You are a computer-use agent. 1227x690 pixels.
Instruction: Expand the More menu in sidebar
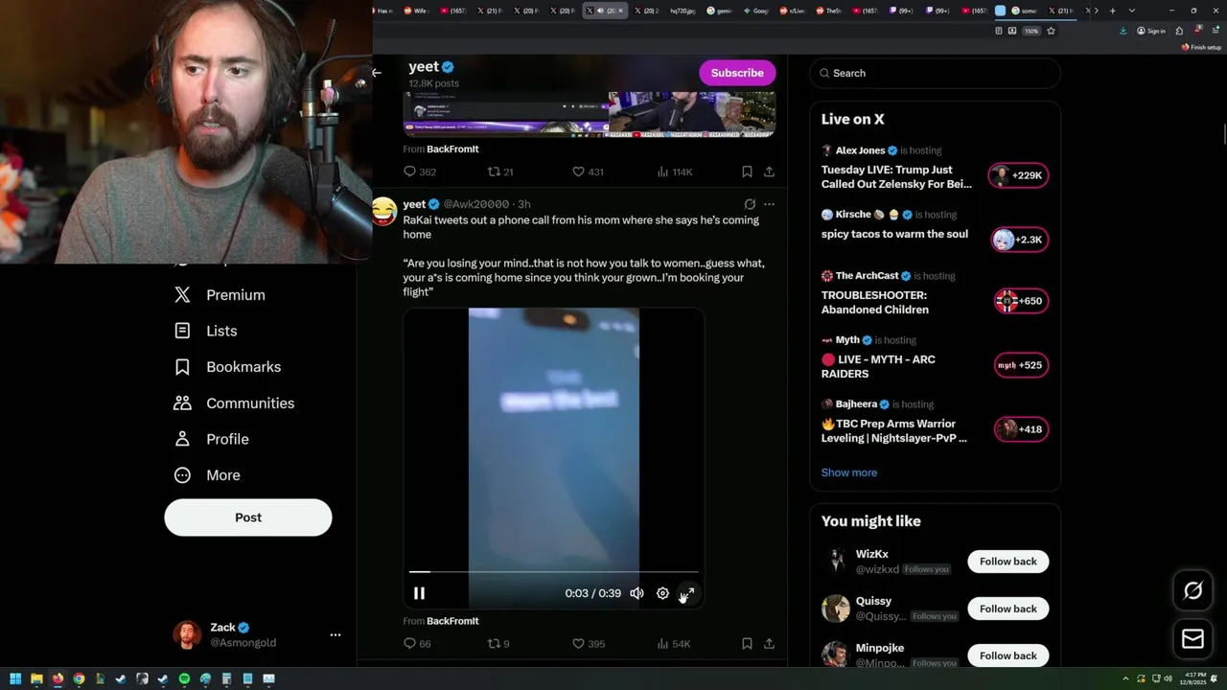207,475
